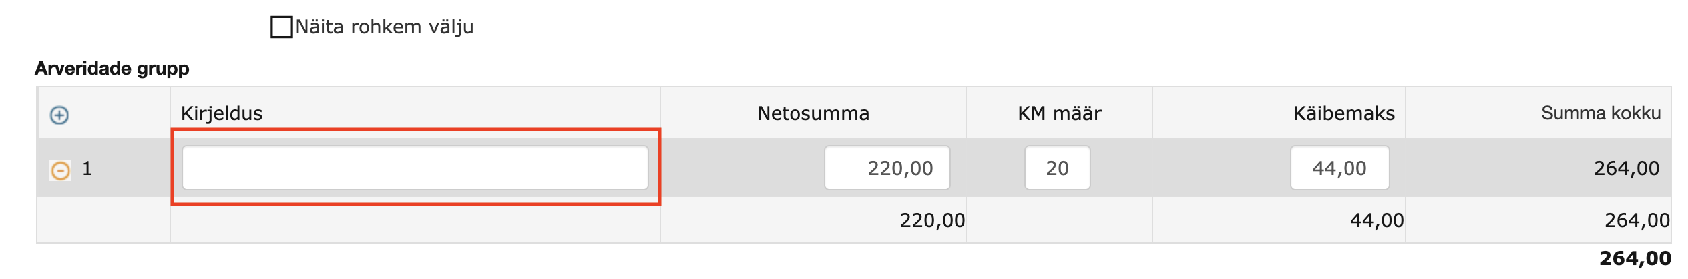Image resolution: width=1688 pixels, height=279 pixels.
Task: Enable the Näita rohkem välju checkbox
Action: 282,27
